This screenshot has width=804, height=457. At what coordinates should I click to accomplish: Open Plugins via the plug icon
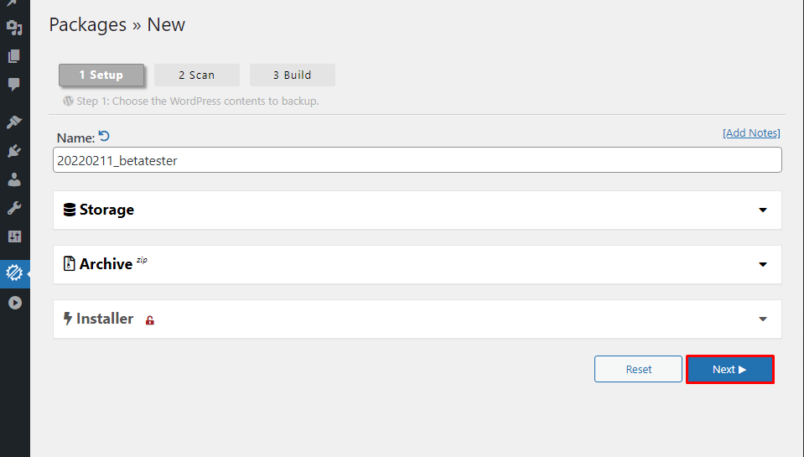tap(14, 151)
